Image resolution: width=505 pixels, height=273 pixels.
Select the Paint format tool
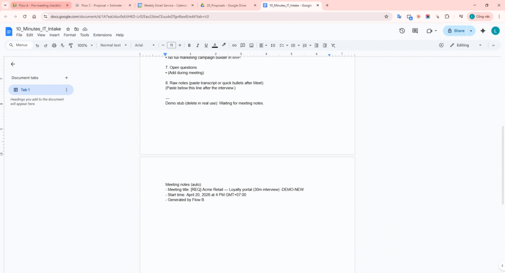click(71, 45)
